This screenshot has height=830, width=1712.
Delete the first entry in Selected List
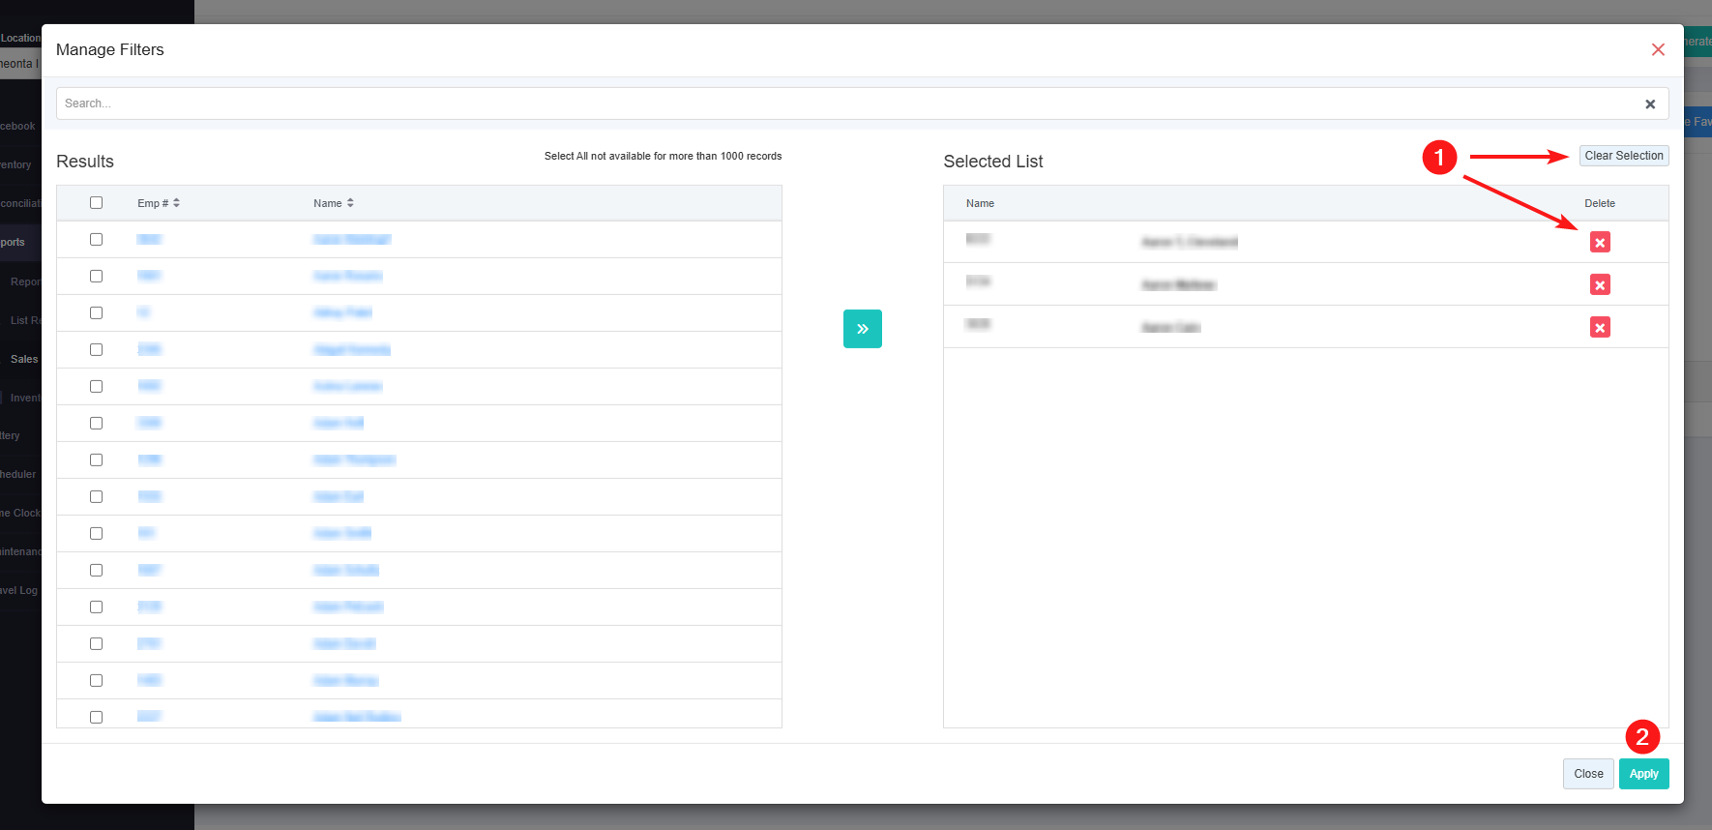pos(1600,243)
